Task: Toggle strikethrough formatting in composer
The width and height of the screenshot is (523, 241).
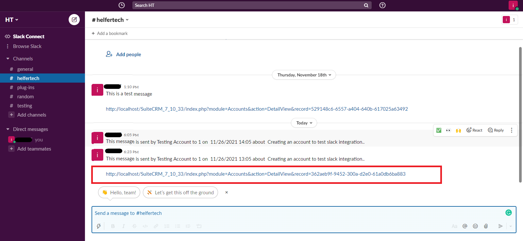Action: (x=134, y=226)
